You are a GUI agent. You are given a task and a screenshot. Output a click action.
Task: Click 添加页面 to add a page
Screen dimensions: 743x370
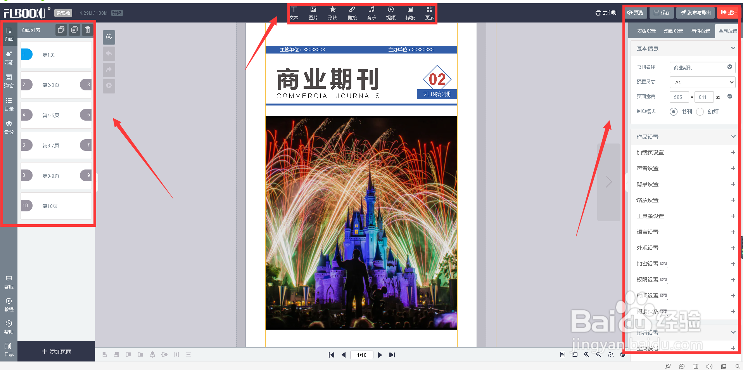coord(56,351)
